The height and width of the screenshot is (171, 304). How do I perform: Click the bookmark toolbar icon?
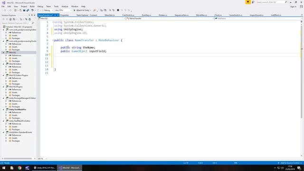[118, 10]
